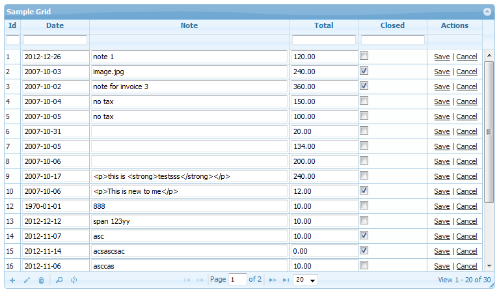Click the page number input box
This screenshot has height=294, width=499.
pos(237,280)
